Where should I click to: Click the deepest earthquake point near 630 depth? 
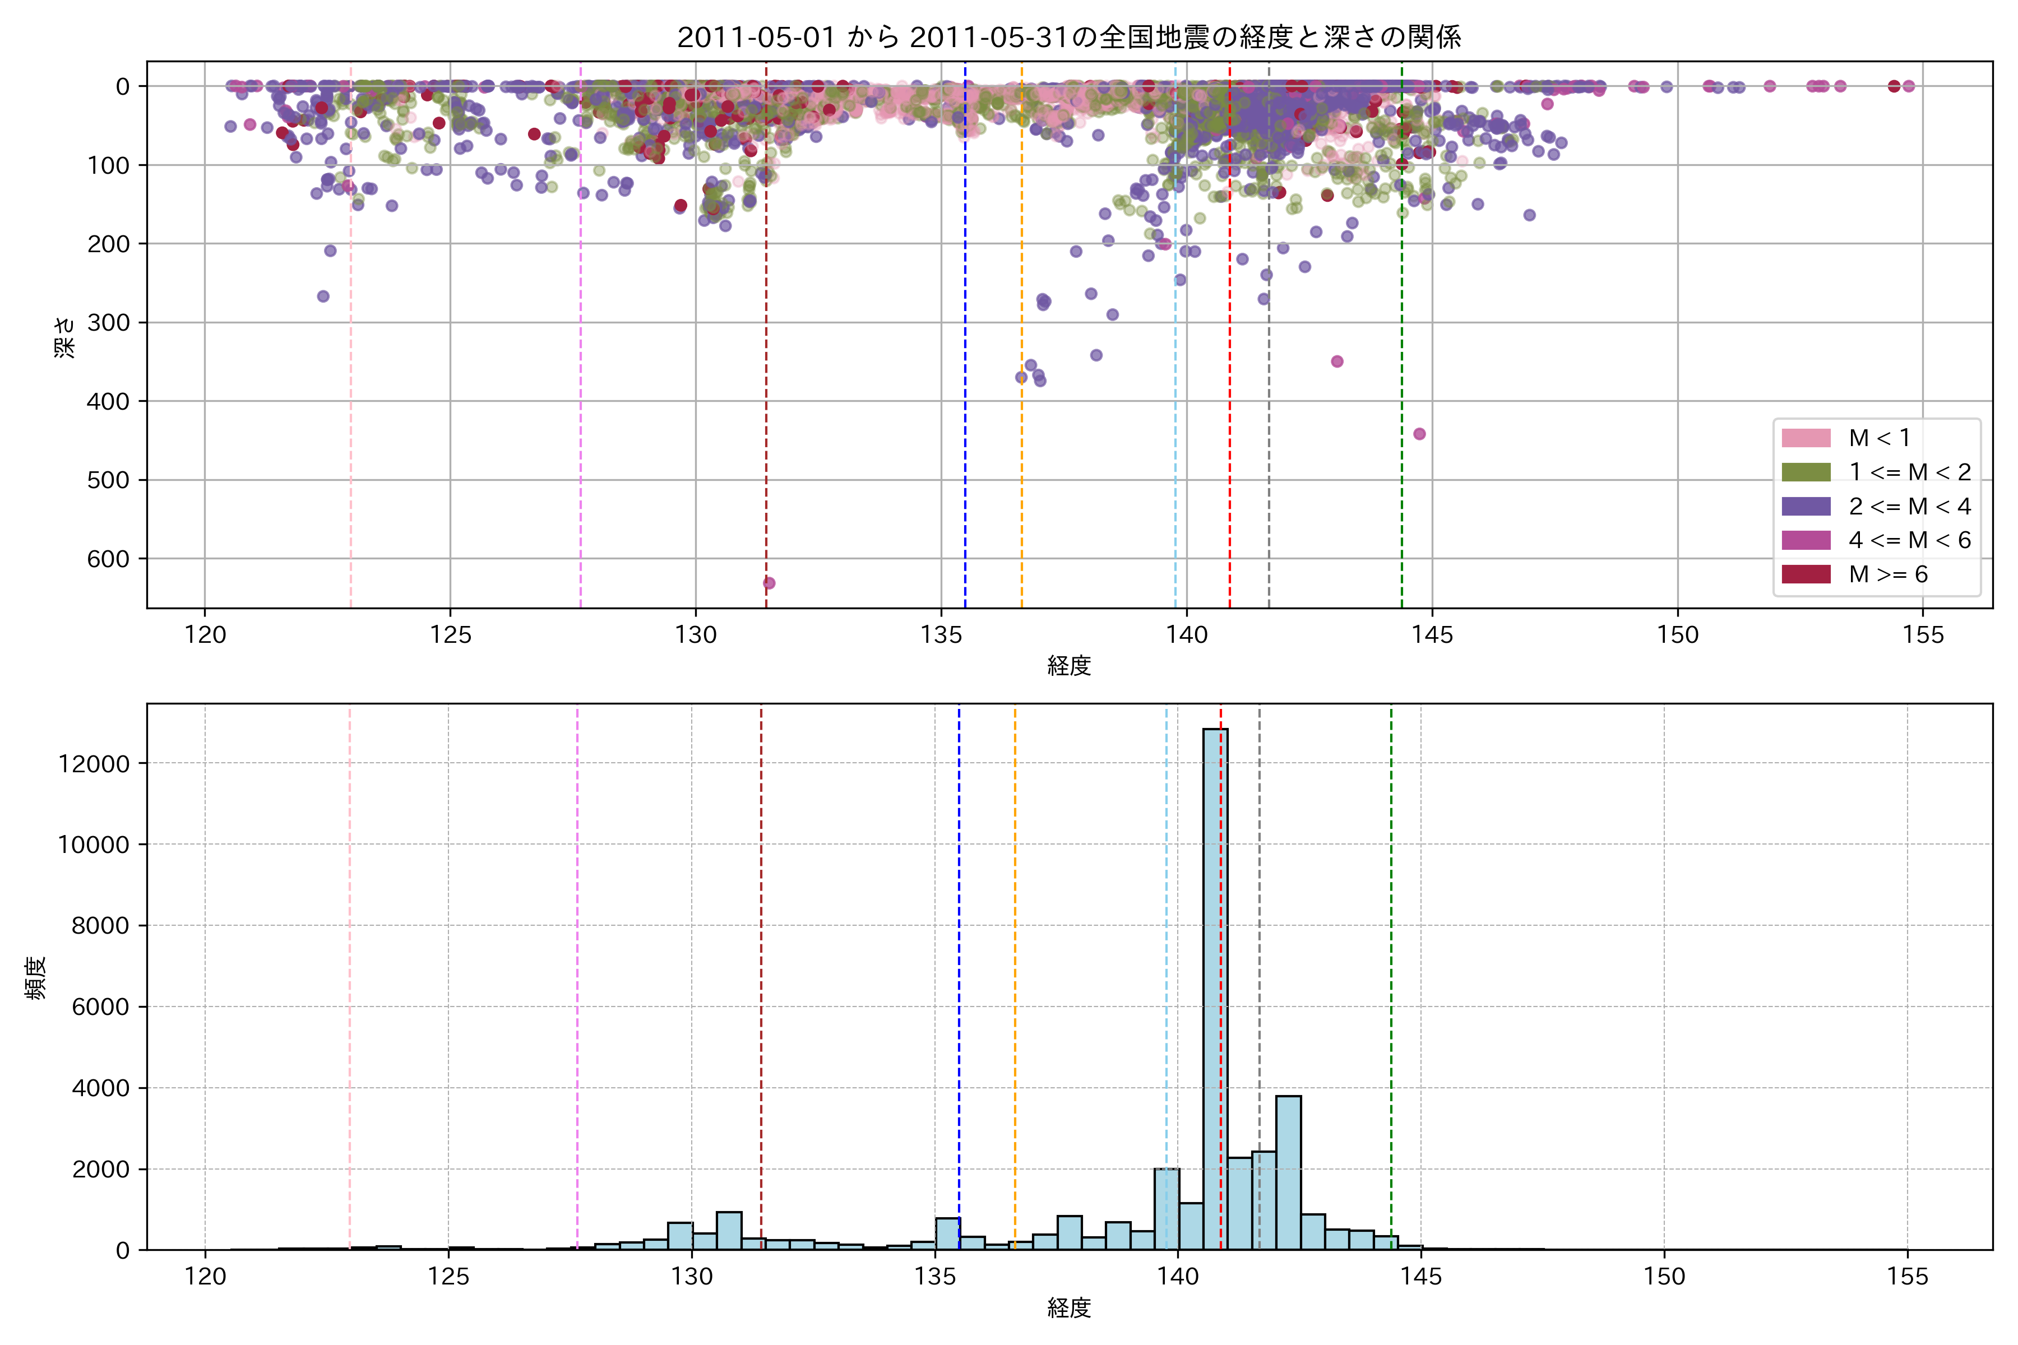[x=770, y=583]
